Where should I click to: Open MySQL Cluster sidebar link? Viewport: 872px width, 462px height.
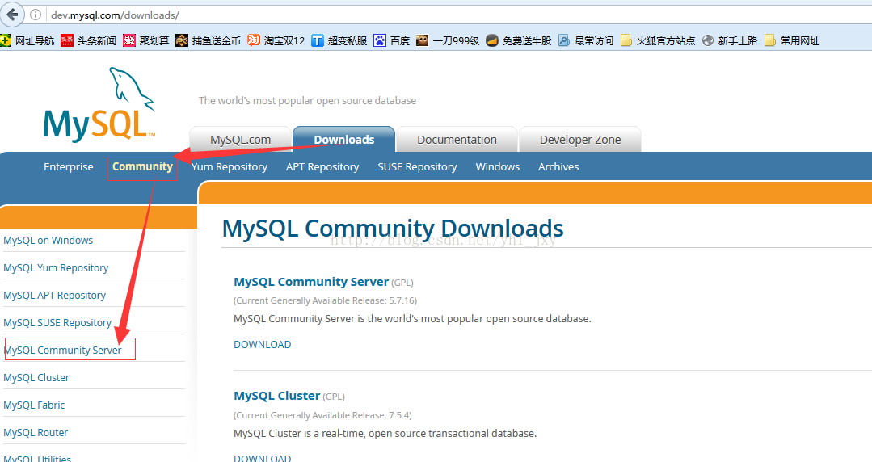pyautogui.click(x=36, y=377)
